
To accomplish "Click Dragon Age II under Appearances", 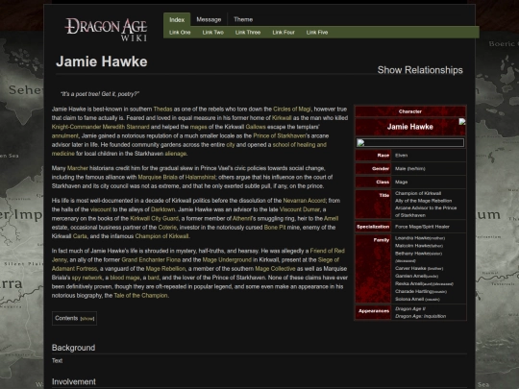I will 410,309.
